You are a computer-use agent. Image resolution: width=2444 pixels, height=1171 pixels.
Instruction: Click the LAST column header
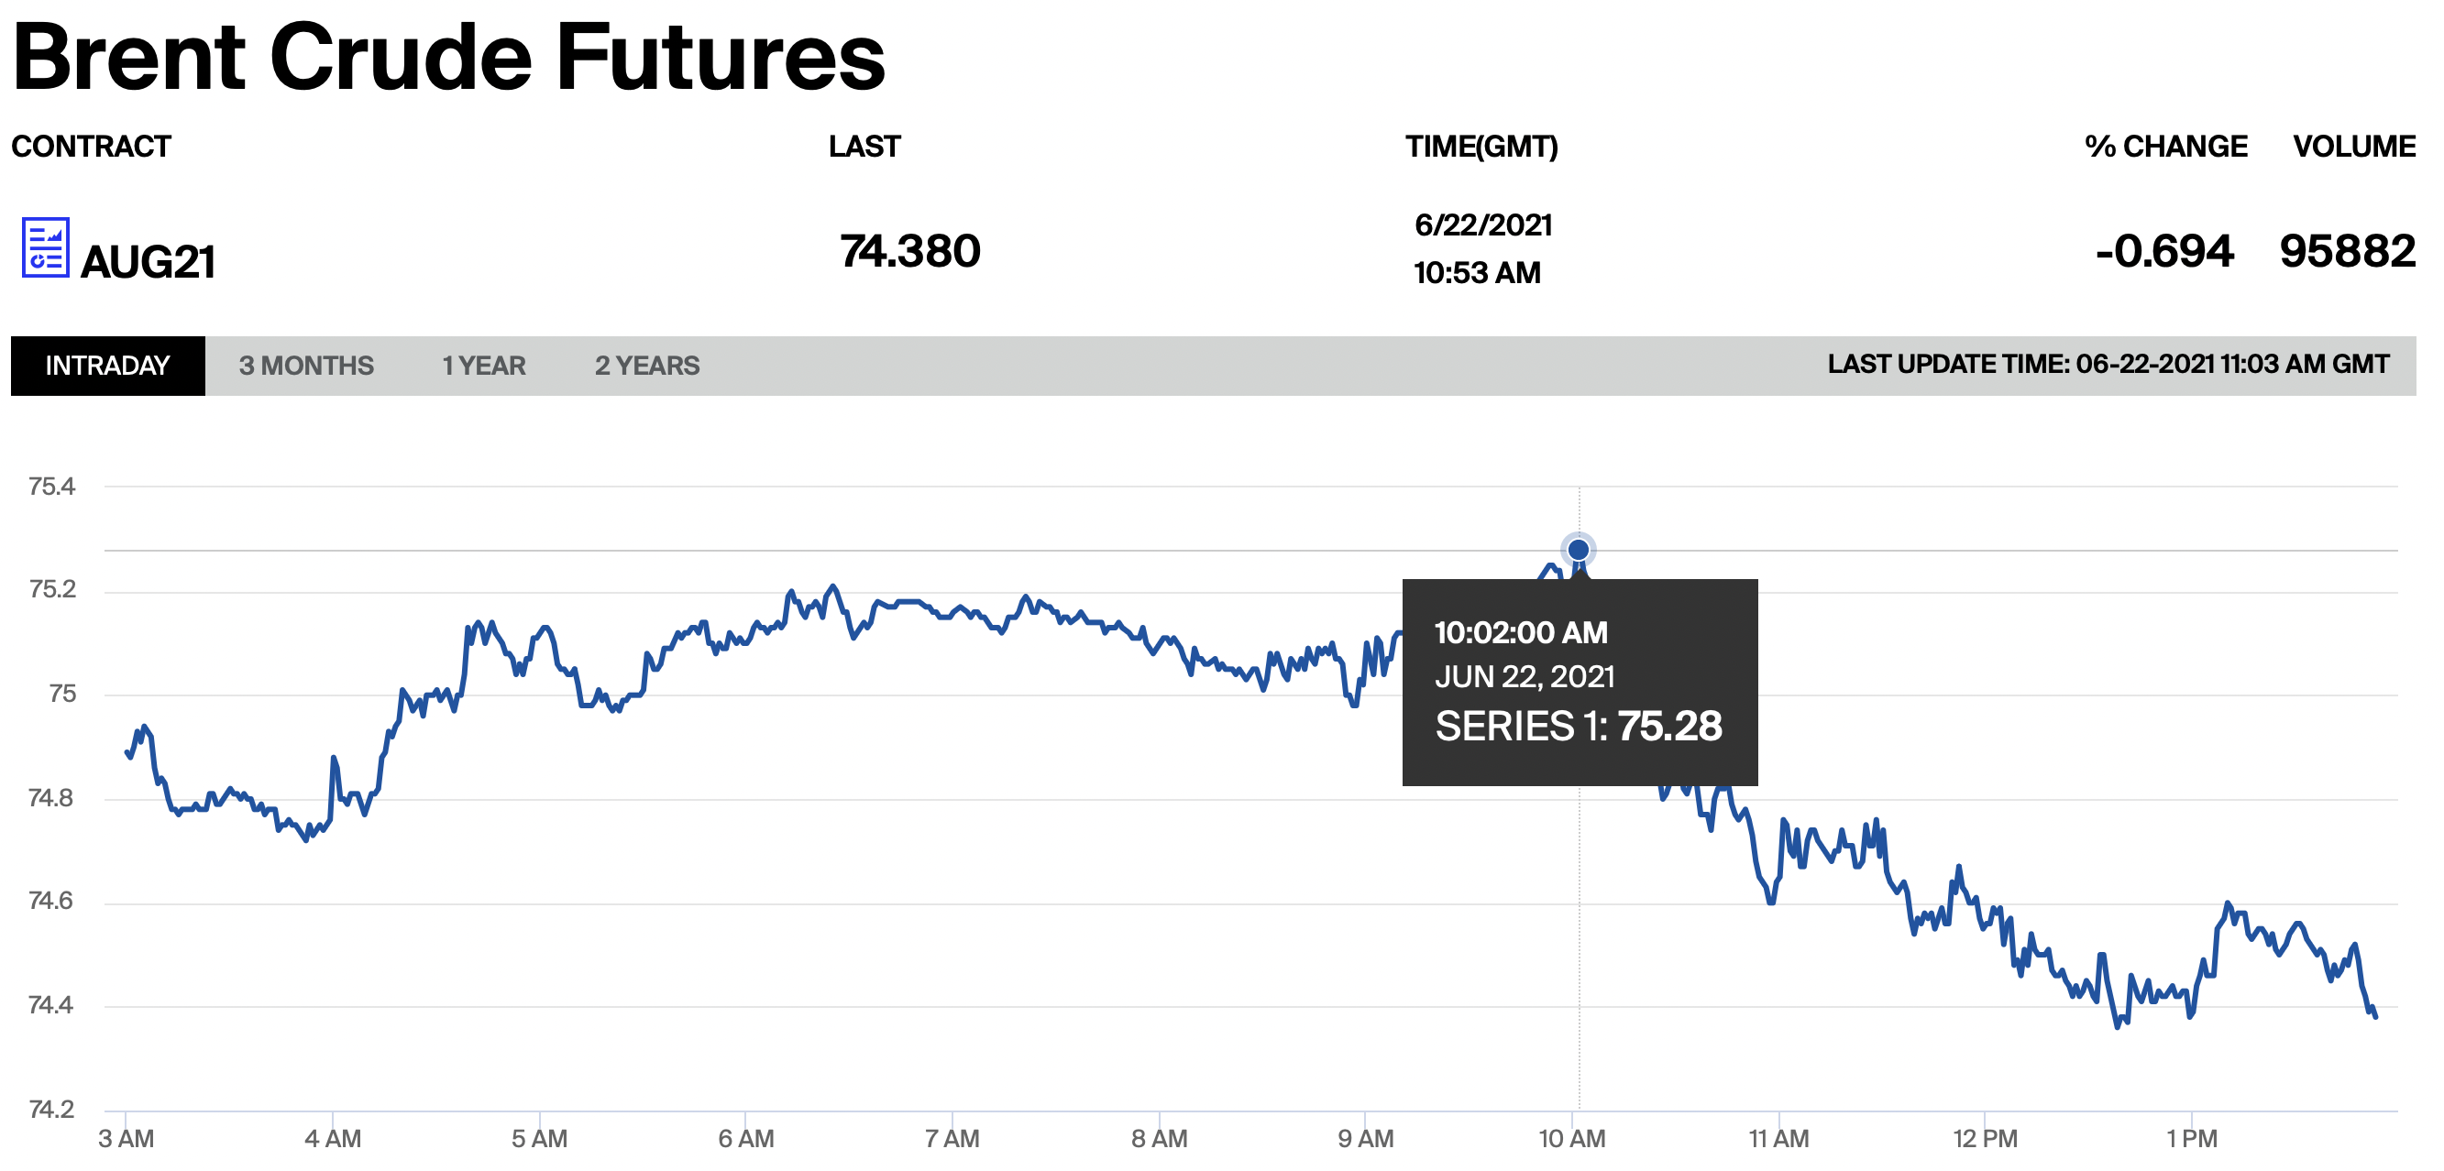[x=864, y=146]
